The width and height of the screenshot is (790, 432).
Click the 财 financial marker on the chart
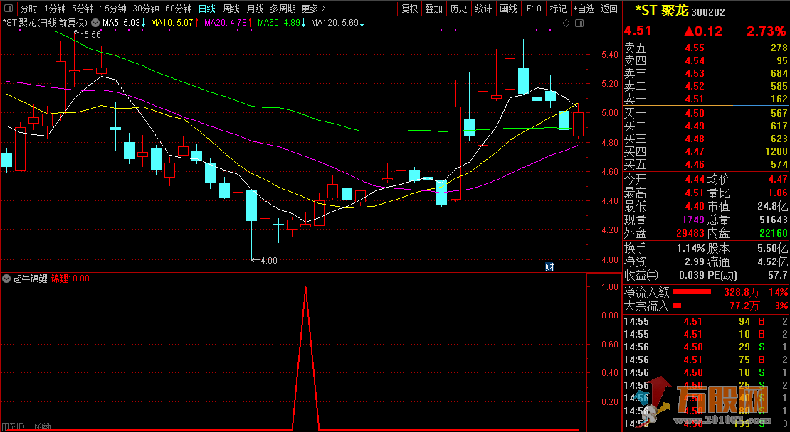(x=549, y=267)
